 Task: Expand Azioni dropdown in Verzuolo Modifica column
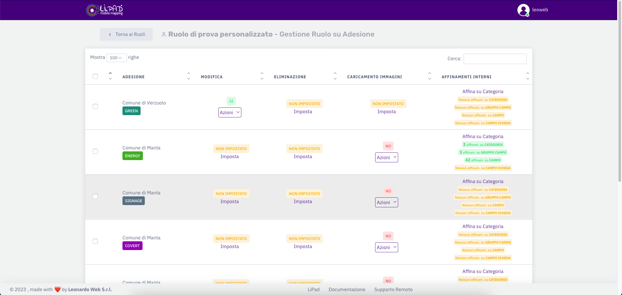pyautogui.click(x=230, y=113)
